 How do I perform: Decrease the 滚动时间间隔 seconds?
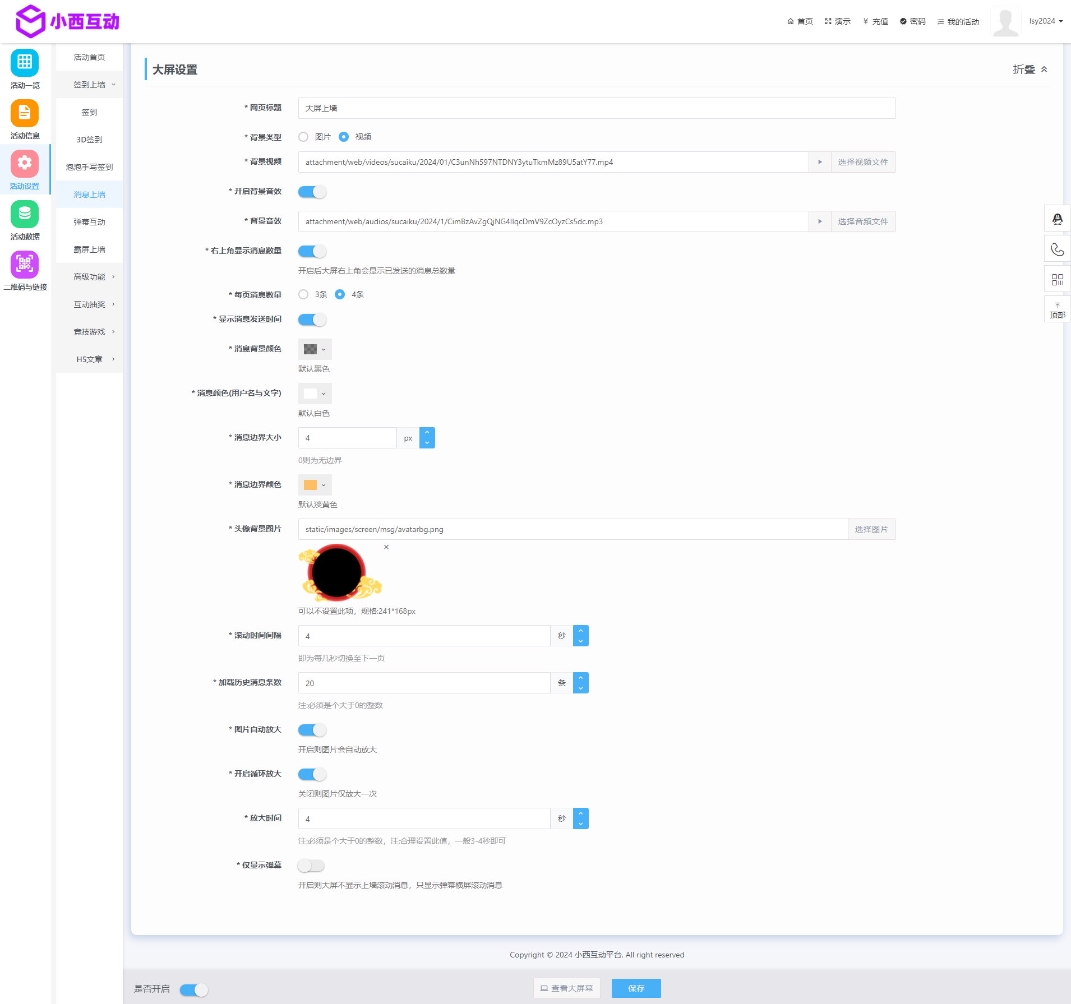pos(581,641)
